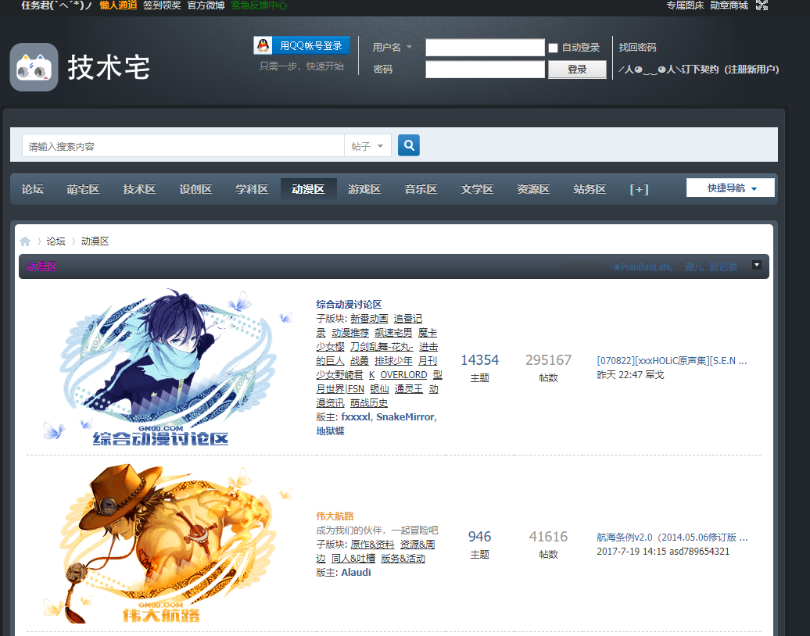The width and height of the screenshot is (810, 636).
Task: Open latest post 航海条例v2.0
Action: pyautogui.click(x=672, y=537)
